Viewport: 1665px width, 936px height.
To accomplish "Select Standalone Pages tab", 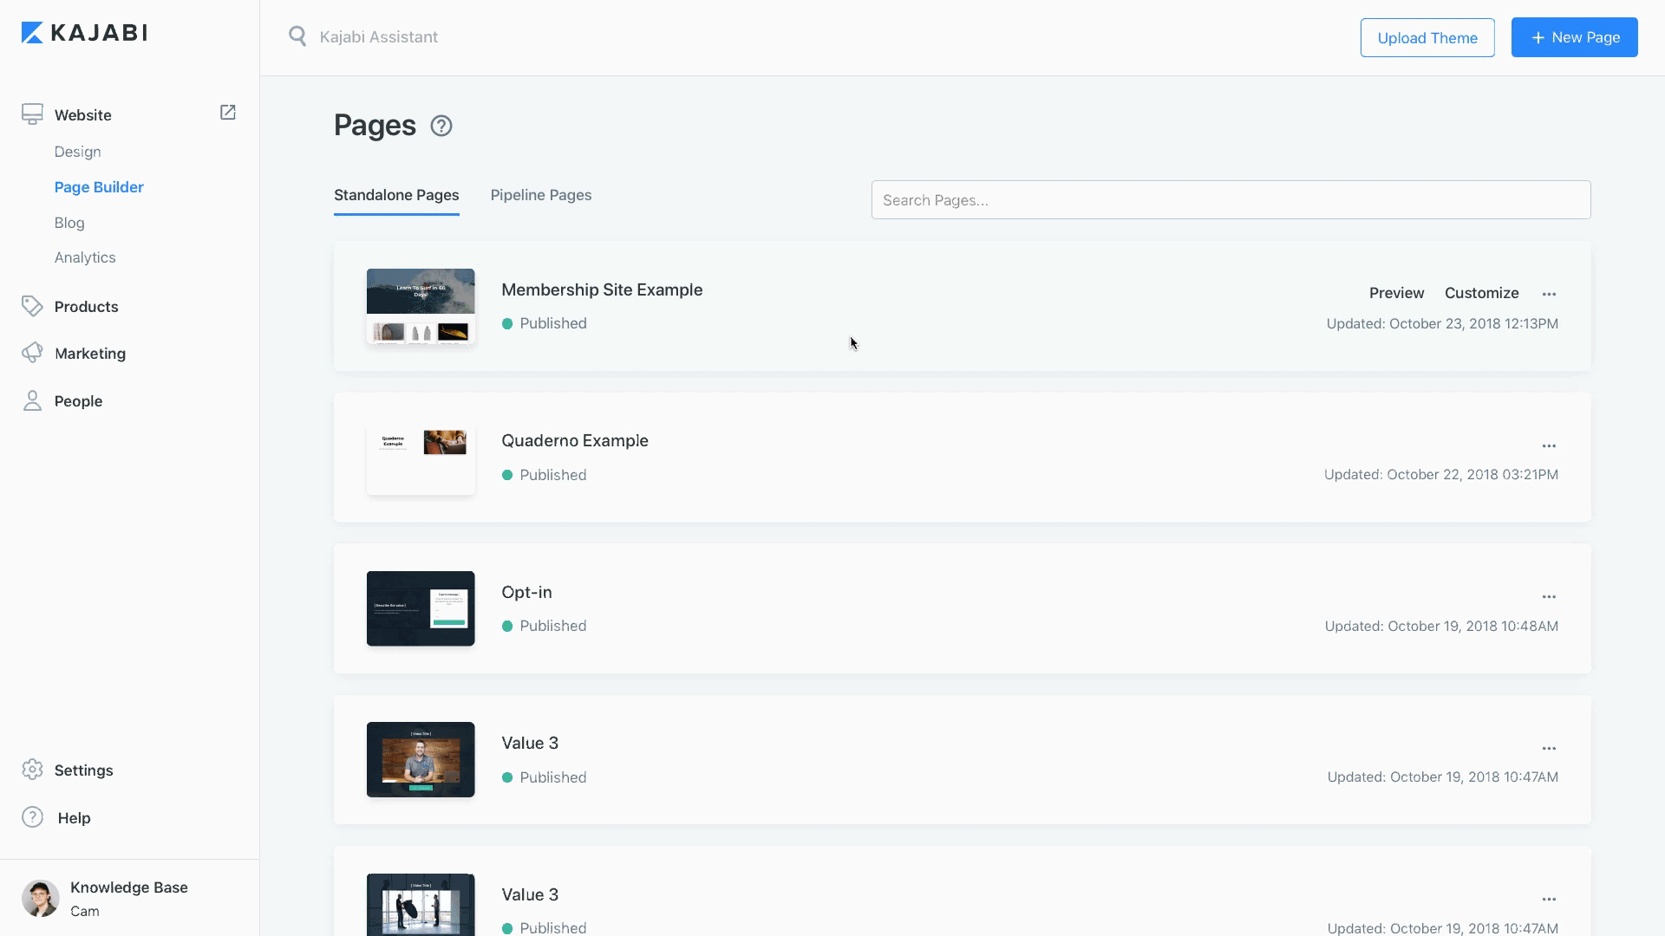I will [x=396, y=195].
